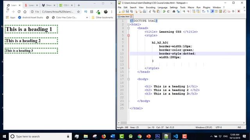Viewport: 250px width, 140px height.
Task: Collapse the head fold marker on line 3
Action: 129,28
